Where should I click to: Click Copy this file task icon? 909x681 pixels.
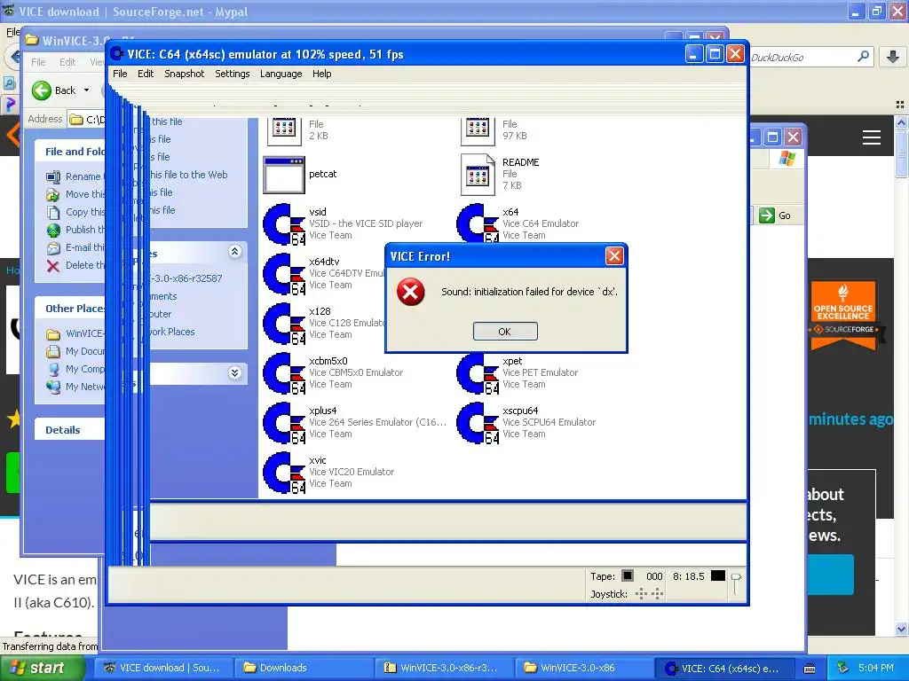coord(53,213)
